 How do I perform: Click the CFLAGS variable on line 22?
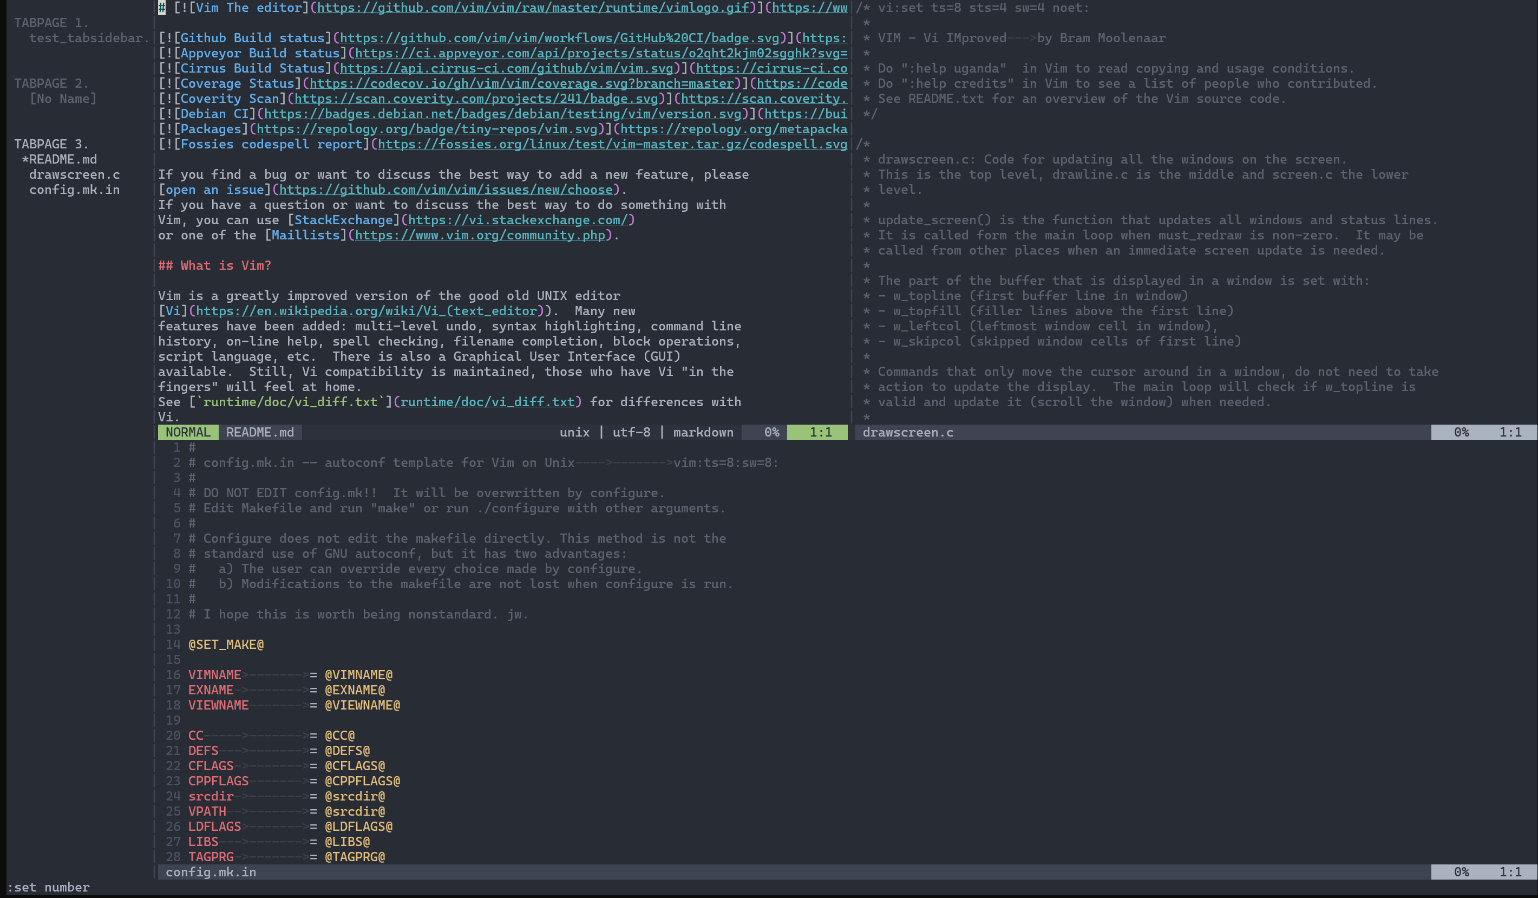click(x=211, y=765)
